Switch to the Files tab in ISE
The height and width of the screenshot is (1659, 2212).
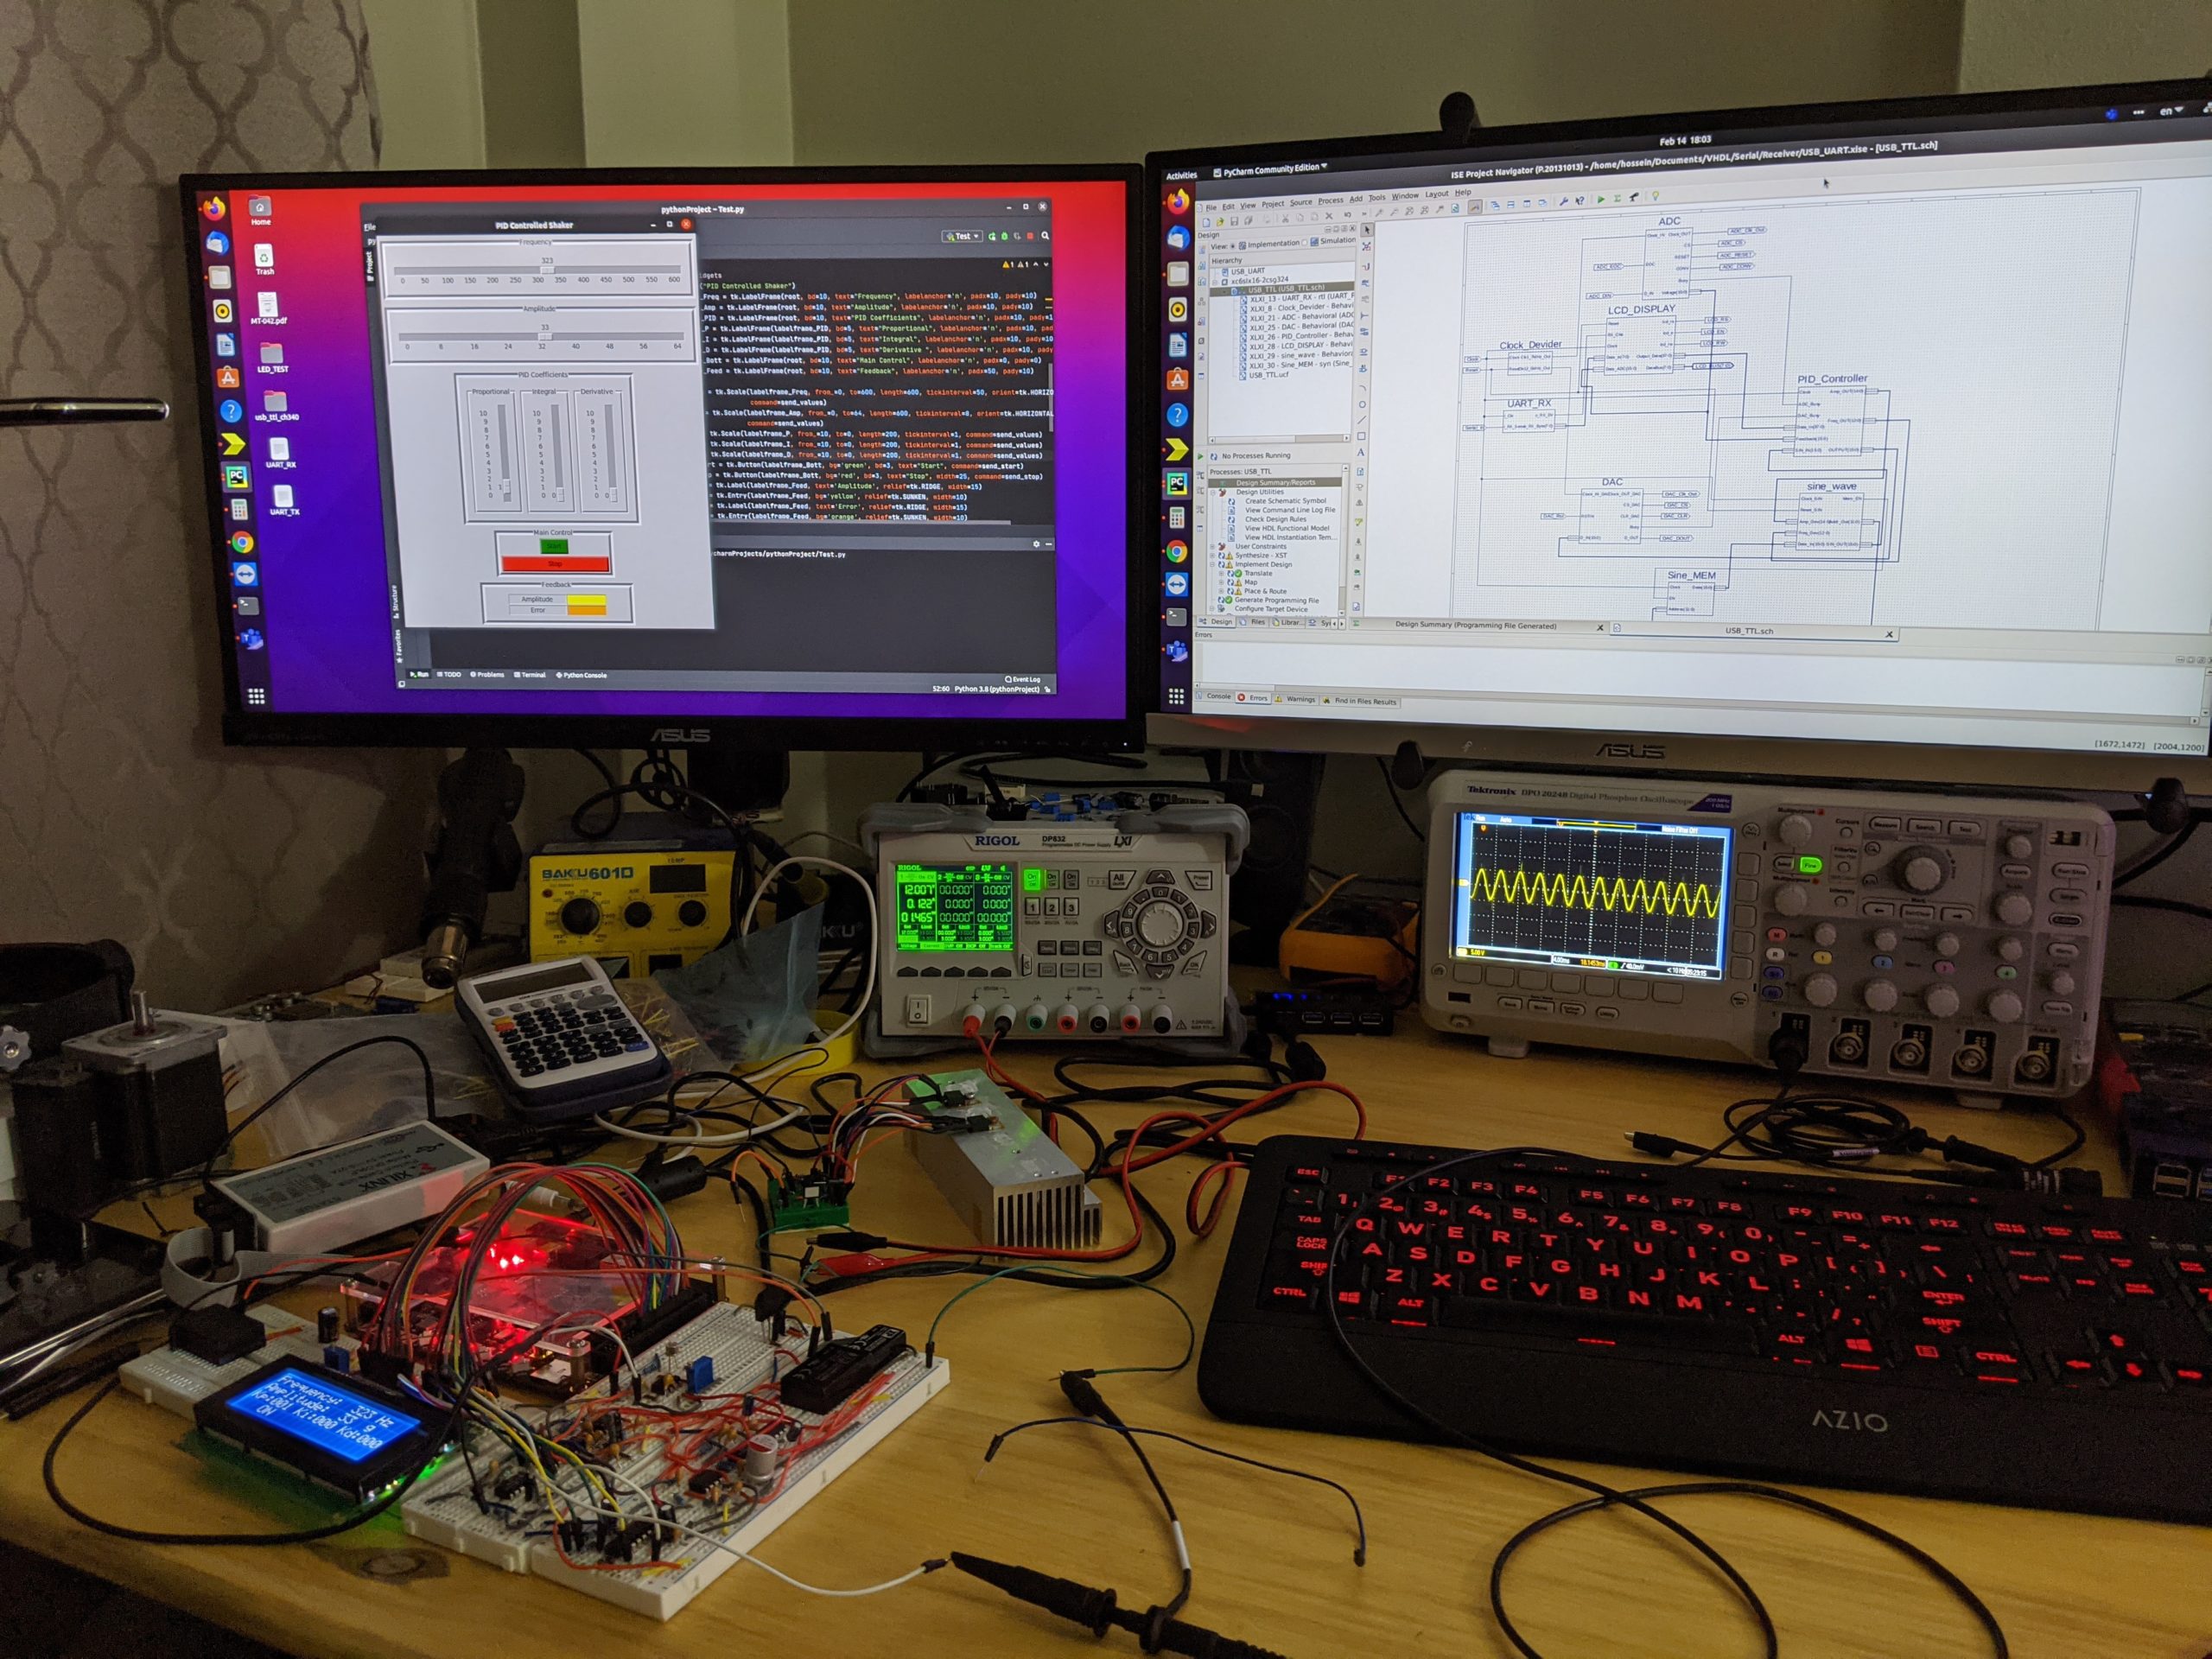tap(1254, 622)
